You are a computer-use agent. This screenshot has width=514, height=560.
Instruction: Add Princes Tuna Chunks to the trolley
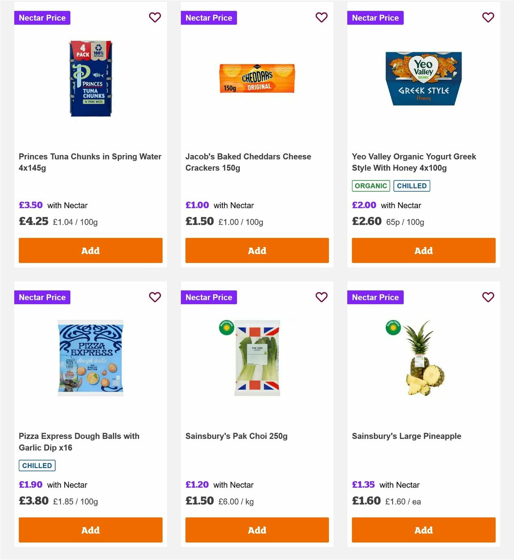tap(90, 250)
